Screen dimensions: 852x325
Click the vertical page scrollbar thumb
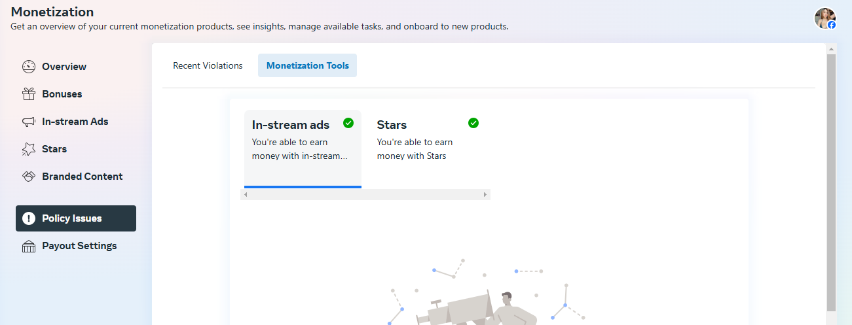[832, 182]
